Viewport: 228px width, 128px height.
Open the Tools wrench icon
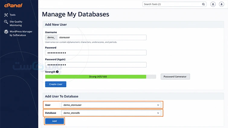click(x=6, y=15)
